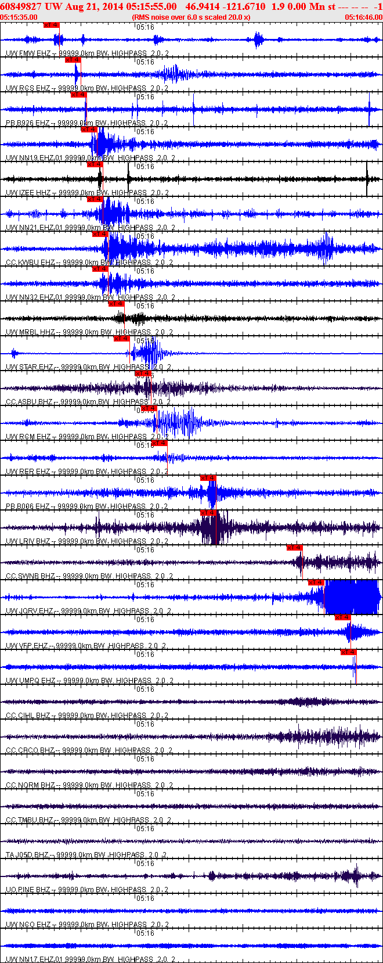Select the red pick flag on NN32 trace
The image size is (383, 963).
(x=100, y=269)
